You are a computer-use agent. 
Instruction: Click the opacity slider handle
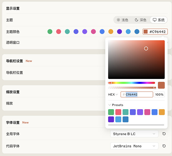[155, 88]
